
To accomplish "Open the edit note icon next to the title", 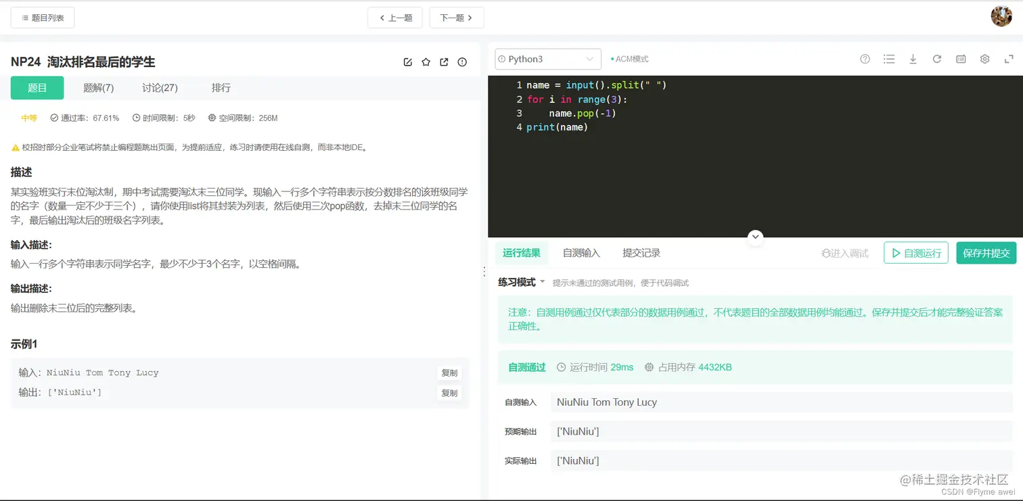I will (407, 62).
